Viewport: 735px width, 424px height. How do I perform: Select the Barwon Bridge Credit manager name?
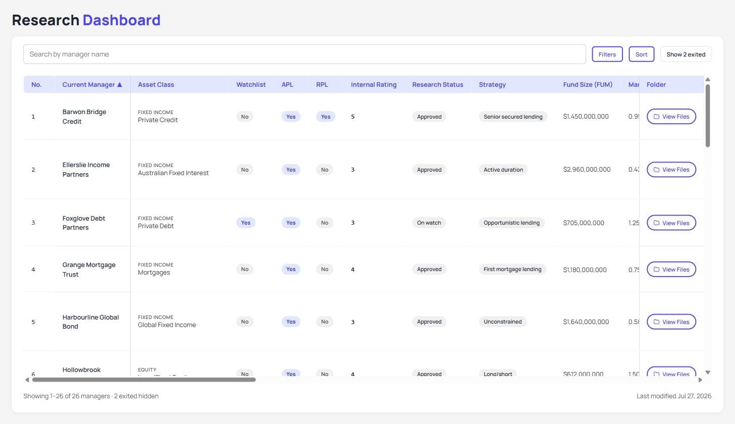[84, 117]
